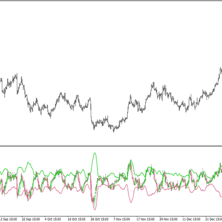The image size is (222, 222).
Task: Click the 7 Nov 15:00 date label
Action: [x=122, y=219]
